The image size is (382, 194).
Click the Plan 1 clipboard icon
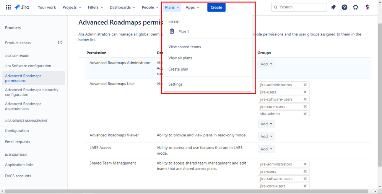[172, 31]
